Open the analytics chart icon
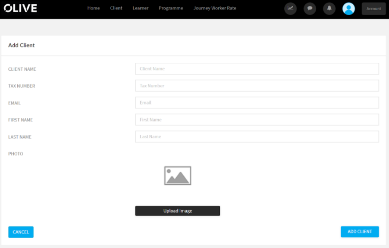The image size is (389, 248). coord(290,9)
